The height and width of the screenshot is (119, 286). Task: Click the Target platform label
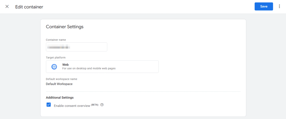[x=56, y=58]
